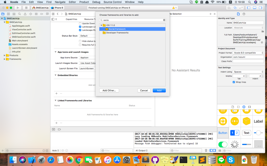Screen dimensions: 267x166
Task: Click the yellow warning indicator in activity bar
Action: (x=173, y=8)
